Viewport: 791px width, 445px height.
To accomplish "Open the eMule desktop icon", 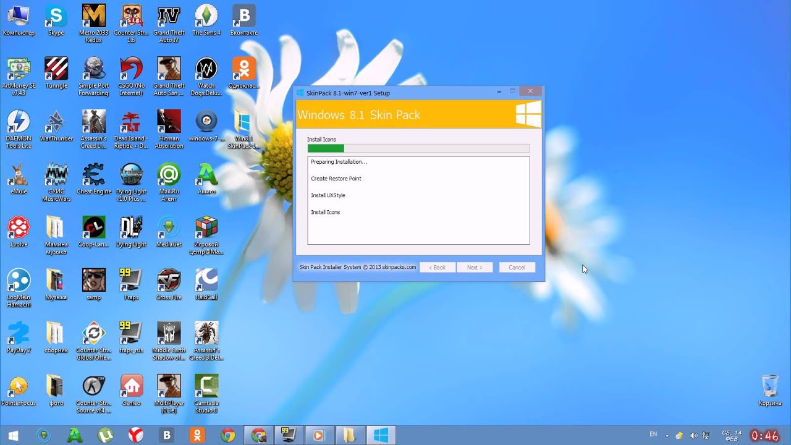I will point(19,179).
